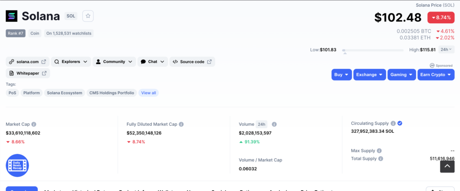Screen dimensions: 460x191
Task: Click the Fully Diluted Market Cap info icon
Action: [181, 124]
